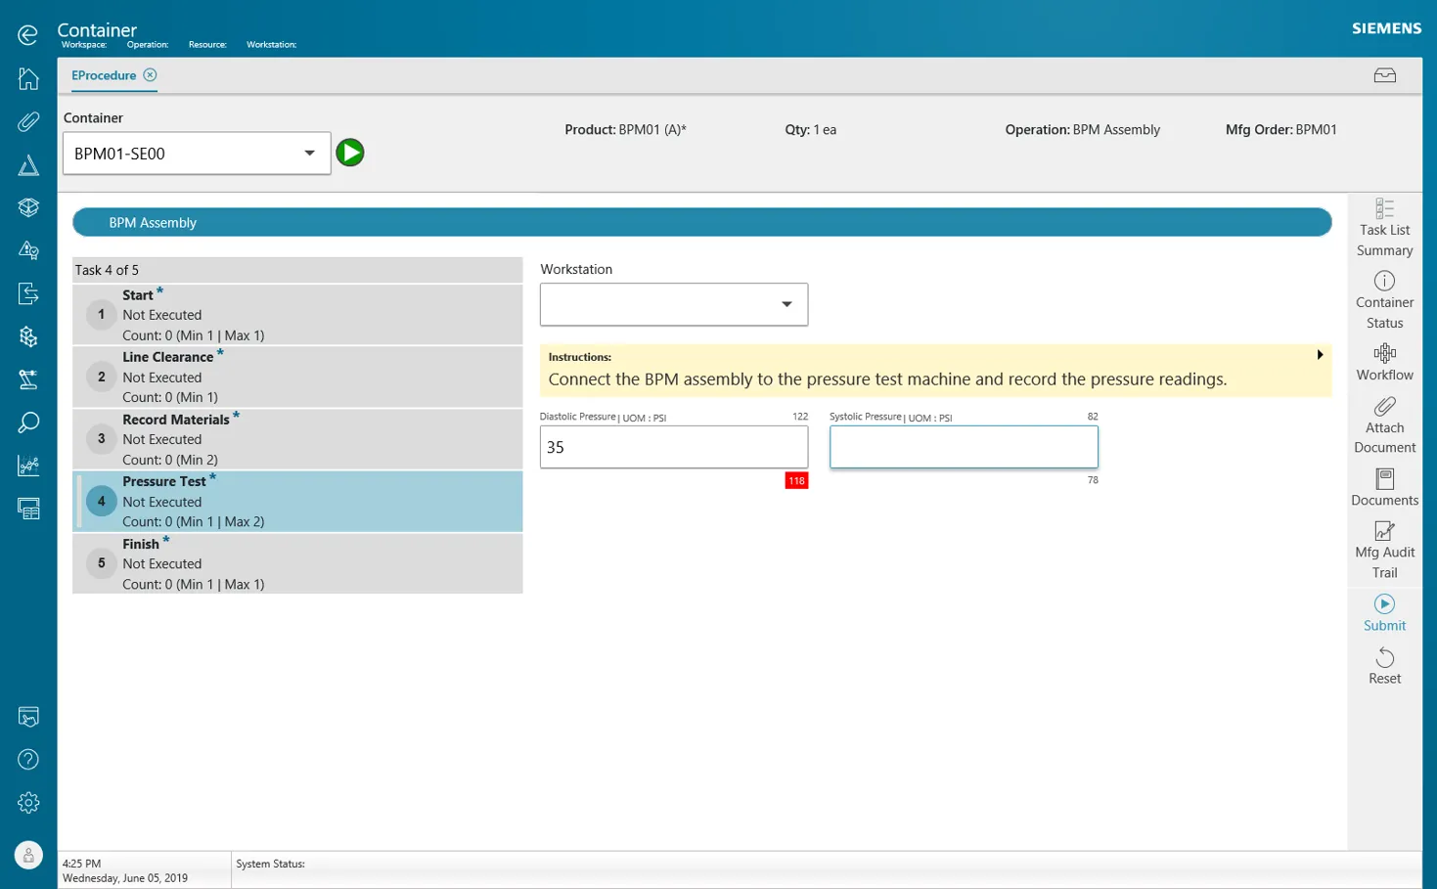Open the help icon in the sidebar
This screenshot has width=1437, height=889.
pos(27,759)
